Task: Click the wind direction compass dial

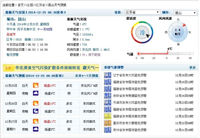Action: pos(178,32)
